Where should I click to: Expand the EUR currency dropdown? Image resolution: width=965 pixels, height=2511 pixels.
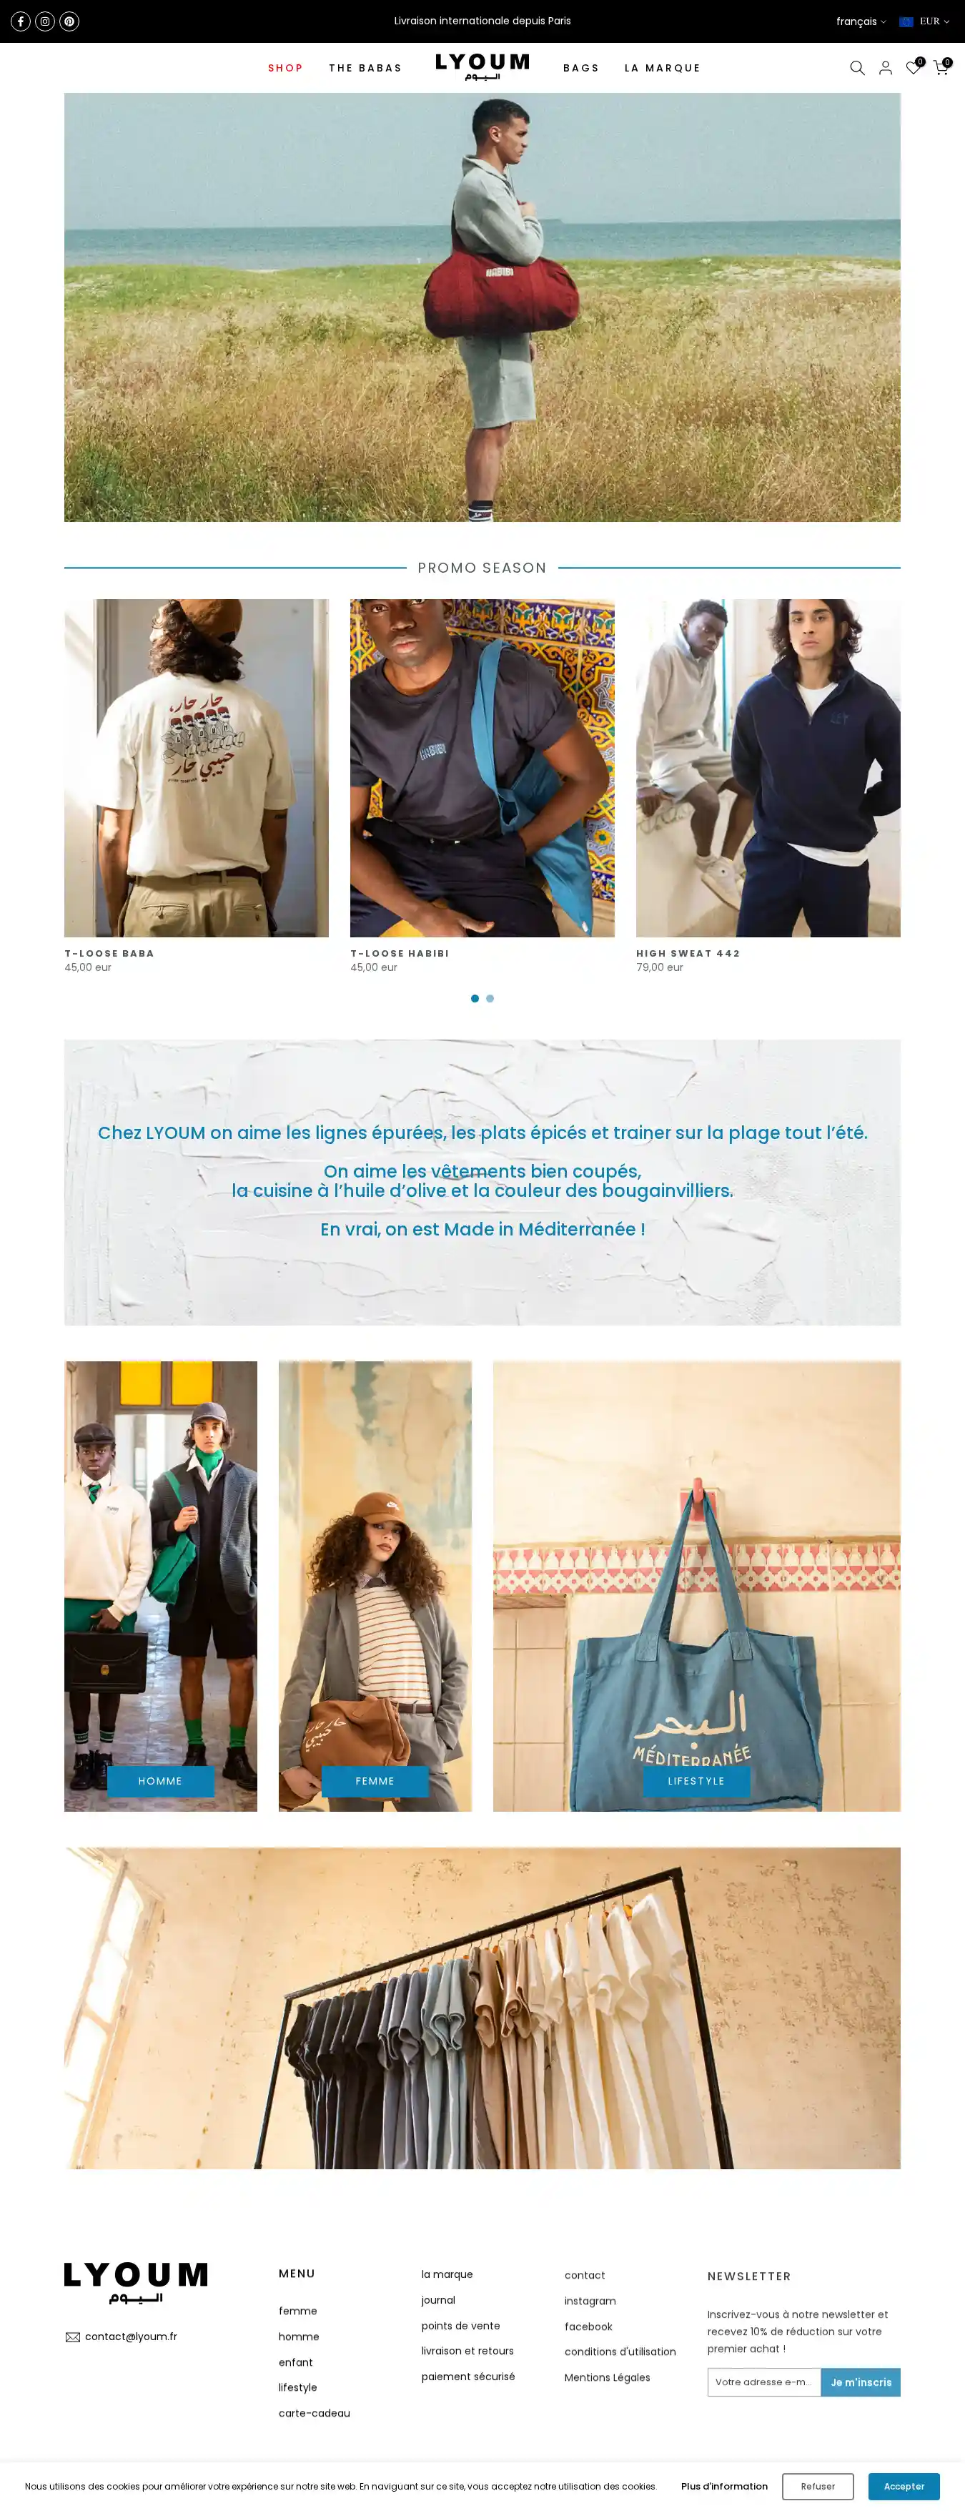click(924, 21)
